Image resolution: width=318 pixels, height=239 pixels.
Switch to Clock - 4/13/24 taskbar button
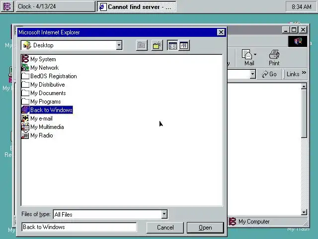coord(55,6)
